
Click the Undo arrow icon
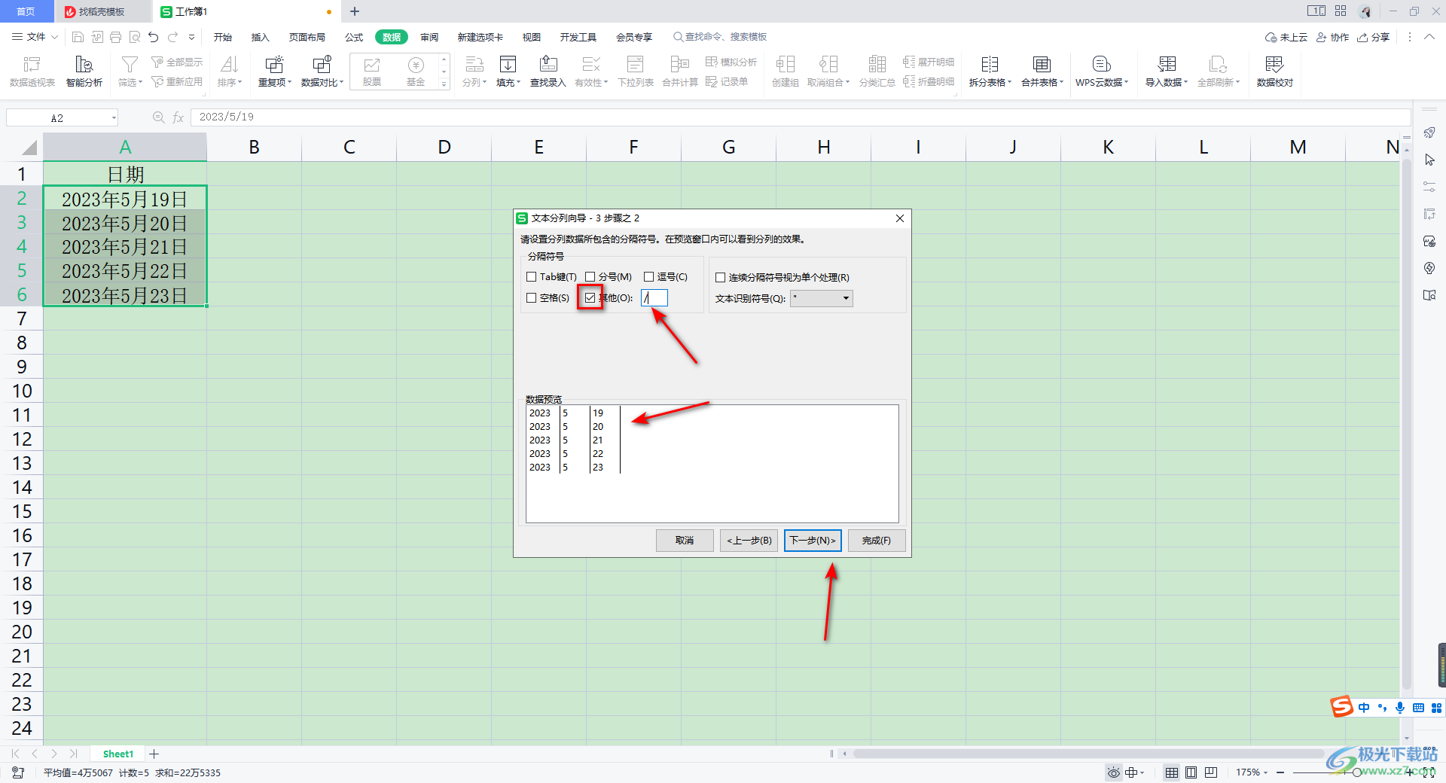[154, 37]
